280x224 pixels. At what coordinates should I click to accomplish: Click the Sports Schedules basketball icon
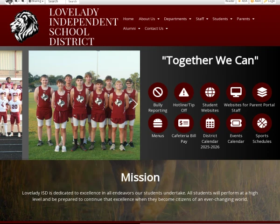tap(262, 123)
